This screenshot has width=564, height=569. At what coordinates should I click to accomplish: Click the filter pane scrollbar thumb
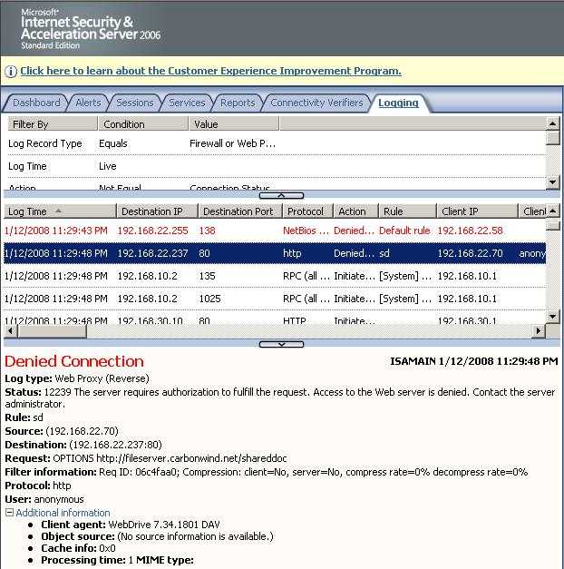point(553,138)
